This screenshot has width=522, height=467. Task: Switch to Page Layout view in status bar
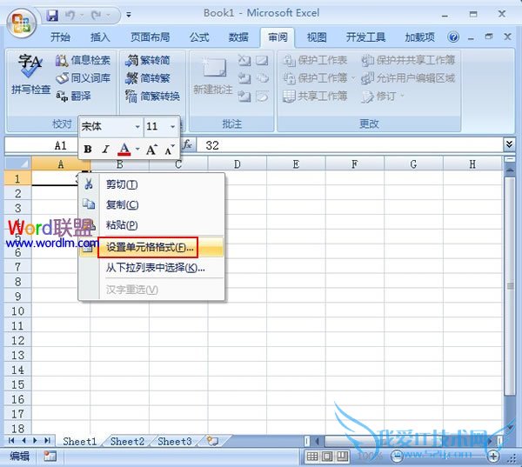[326, 457]
